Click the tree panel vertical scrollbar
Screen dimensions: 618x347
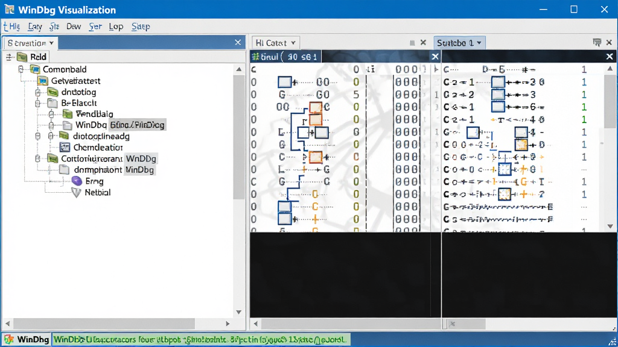(239, 137)
